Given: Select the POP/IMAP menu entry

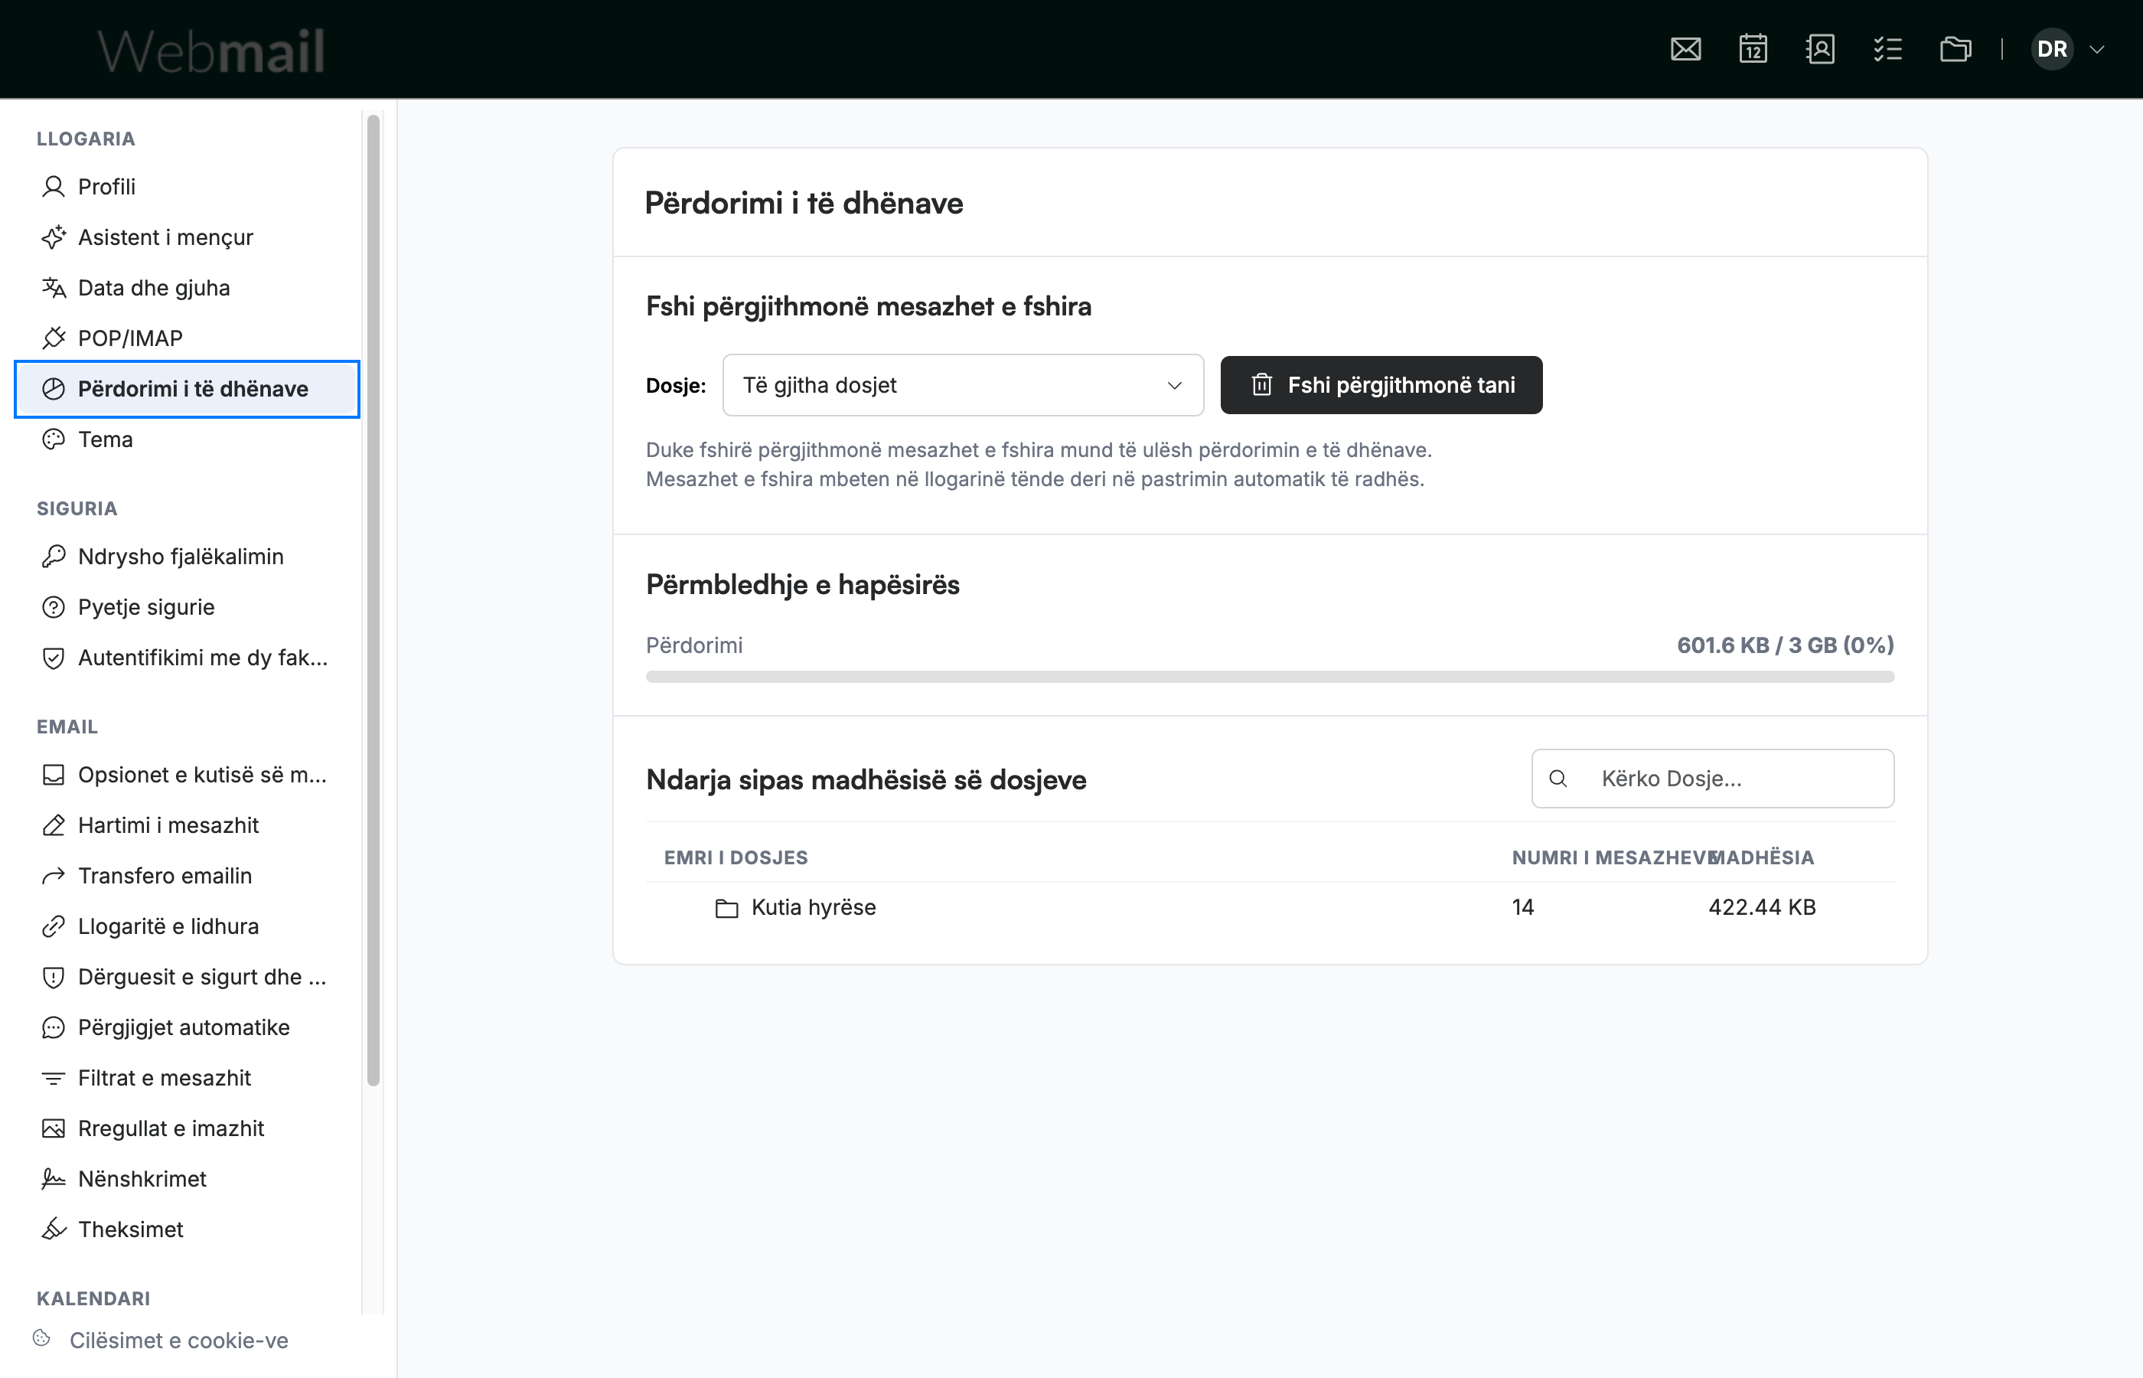Looking at the screenshot, I should pyautogui.click(x=187, y=338).
